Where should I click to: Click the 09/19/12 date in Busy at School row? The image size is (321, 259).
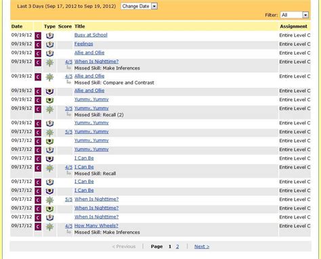[22, 35]
